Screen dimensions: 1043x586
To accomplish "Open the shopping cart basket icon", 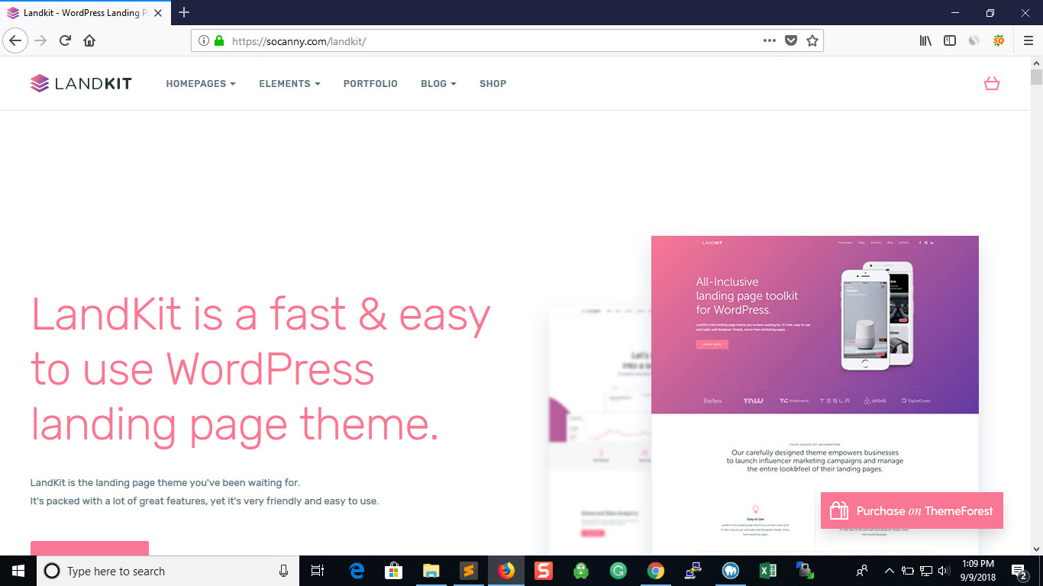I will pos(991,83).
